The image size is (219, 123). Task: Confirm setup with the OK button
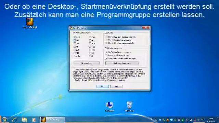[102, 86]
